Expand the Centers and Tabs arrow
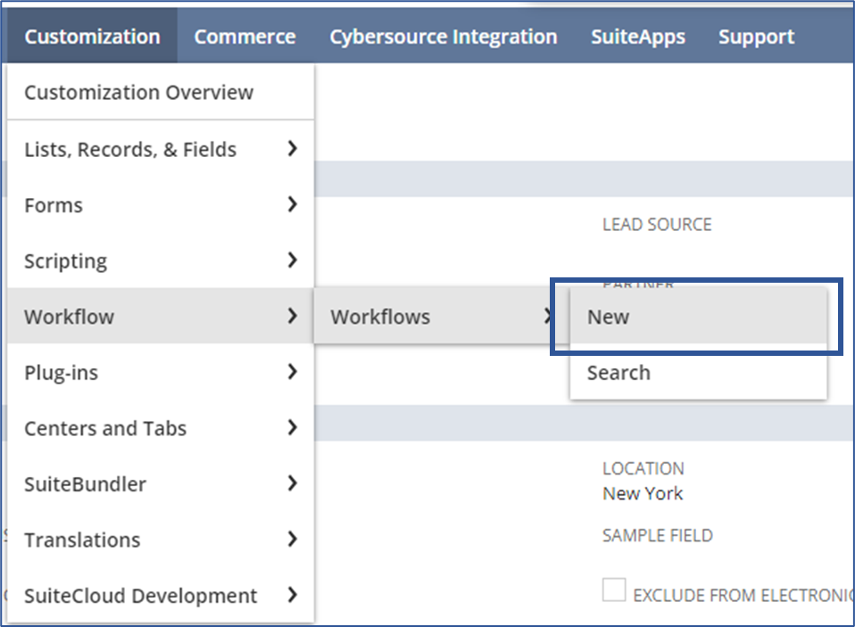Screen dimensions: 855x627 (x=293, y=427)
